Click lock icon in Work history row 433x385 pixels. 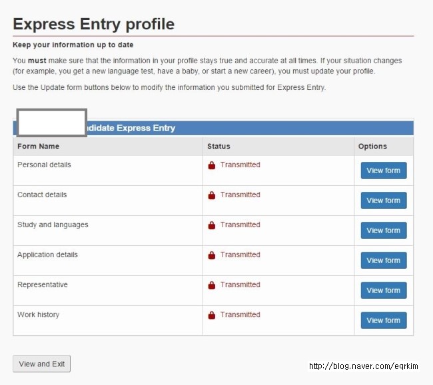[x=212, y=315]
